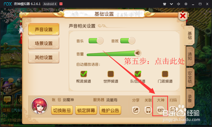This screenshot has height=127, width=212.
Task: Click the phone link icon under 关联
Action: pyautogui.click(x=148, y=110)
